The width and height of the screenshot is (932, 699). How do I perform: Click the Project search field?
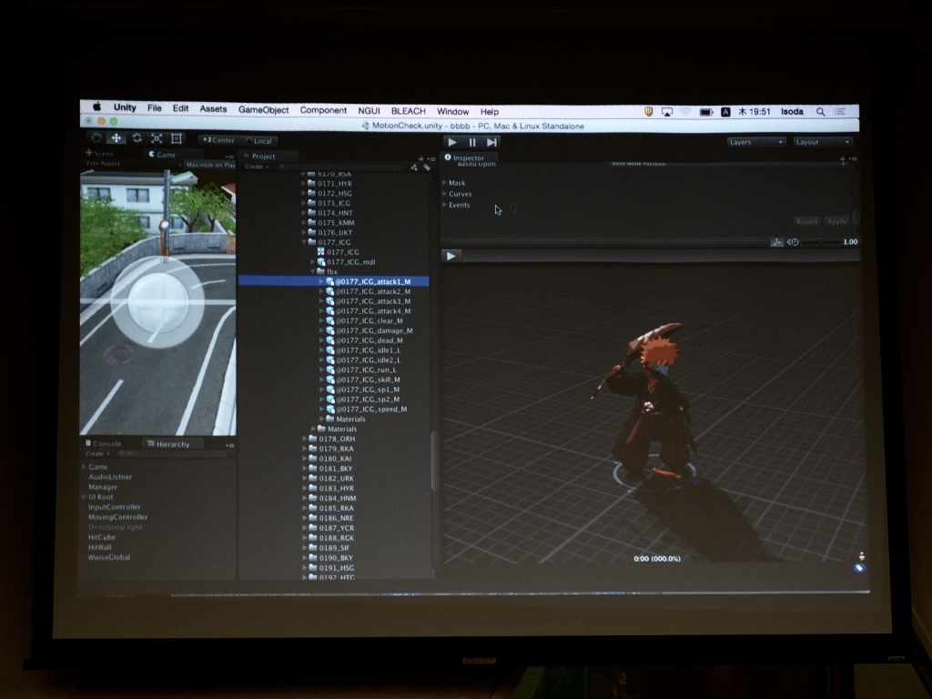(342, 167)
